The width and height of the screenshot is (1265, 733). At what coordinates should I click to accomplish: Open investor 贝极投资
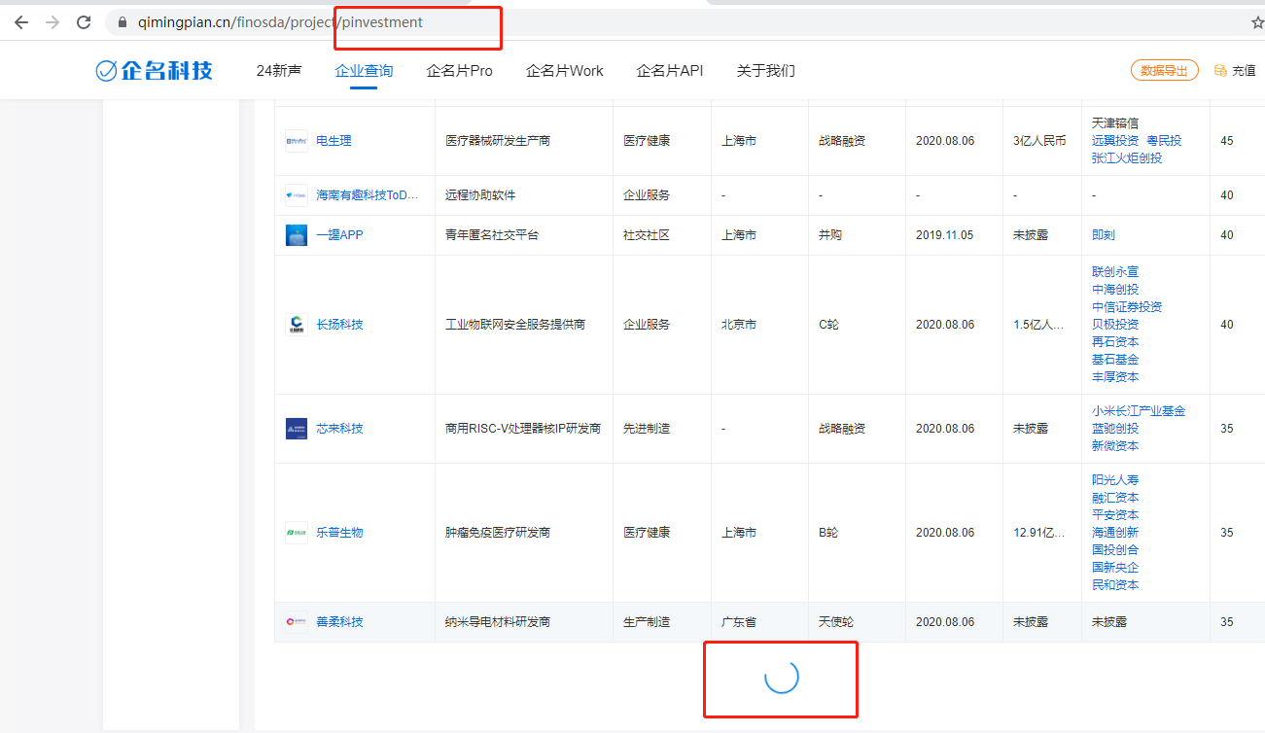coord(1115,325)
